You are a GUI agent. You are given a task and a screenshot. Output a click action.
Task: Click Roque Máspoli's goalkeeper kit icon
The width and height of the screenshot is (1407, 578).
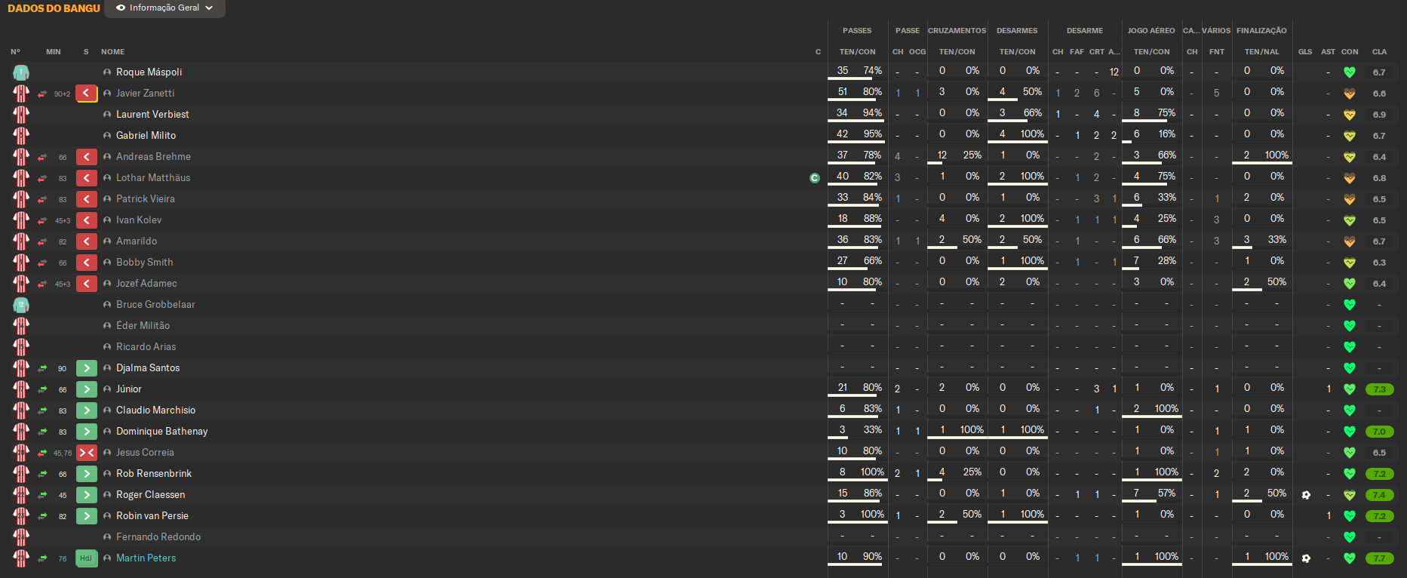pos(21,72)
